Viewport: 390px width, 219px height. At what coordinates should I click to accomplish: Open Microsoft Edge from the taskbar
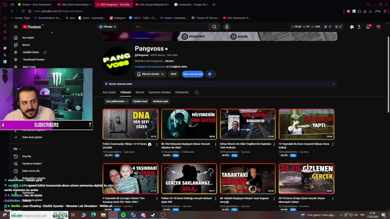[94, 215]
